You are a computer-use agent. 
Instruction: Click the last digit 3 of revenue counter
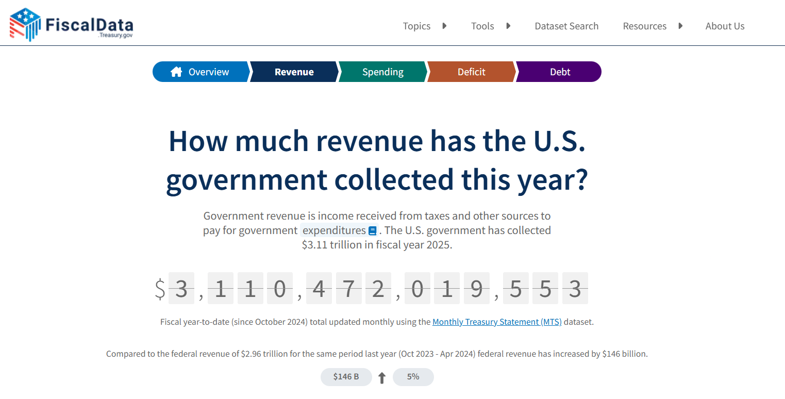[575, 288]
